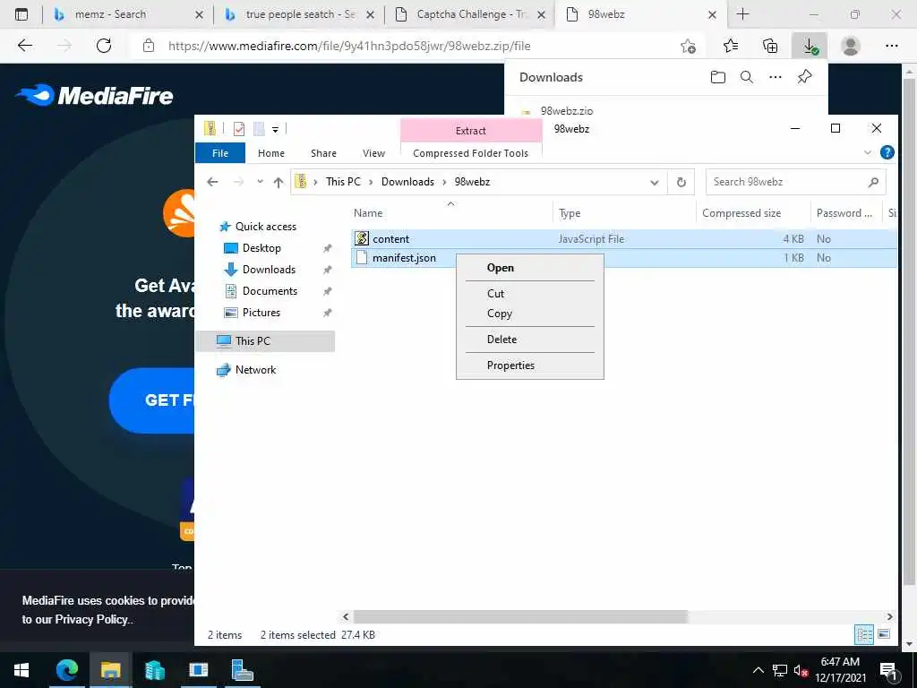
Task: Open more options in Downloads panel
Action: 776,77
